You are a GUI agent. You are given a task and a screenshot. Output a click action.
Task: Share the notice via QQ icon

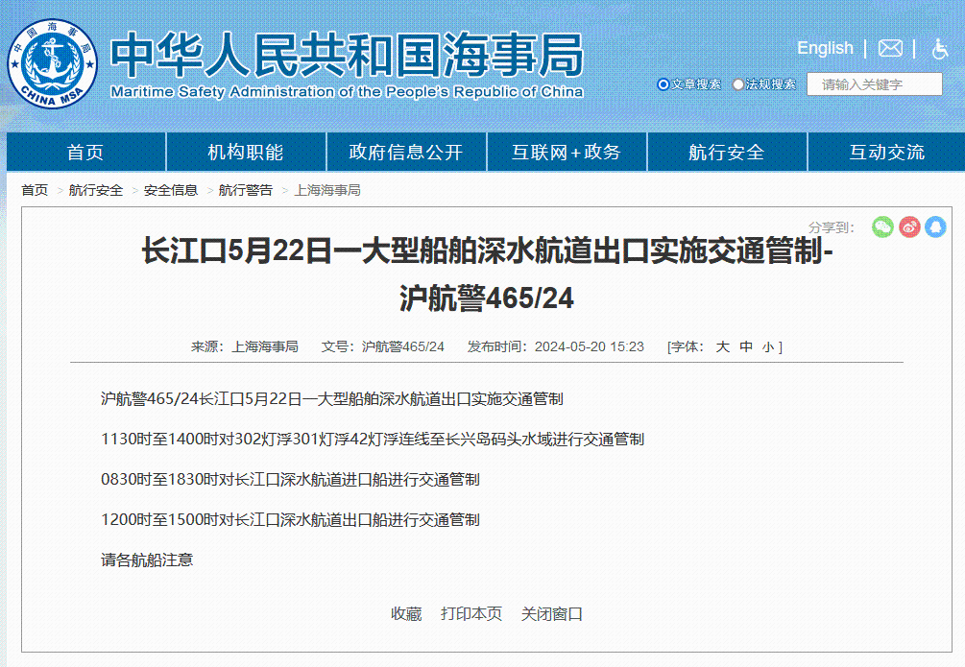tap(935, 226)
